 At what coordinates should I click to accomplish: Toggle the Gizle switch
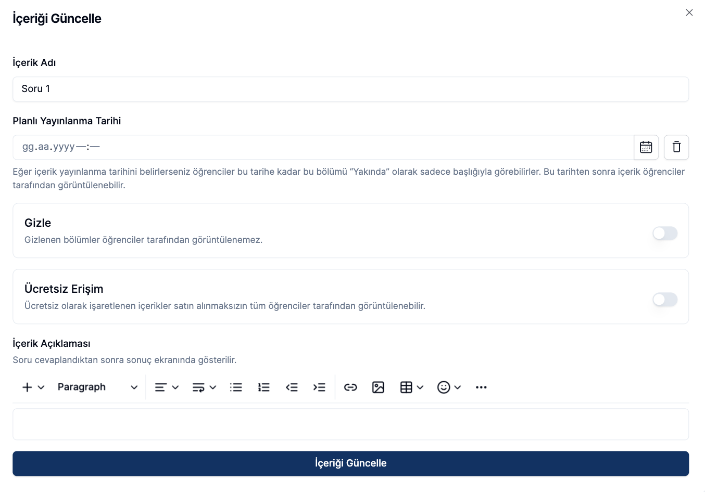(x=665, y=233)
